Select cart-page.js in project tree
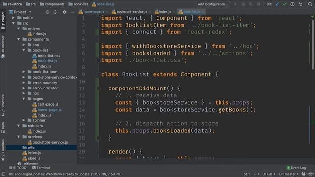The height and width of the screenshot is (177, 315). (48, 104)
